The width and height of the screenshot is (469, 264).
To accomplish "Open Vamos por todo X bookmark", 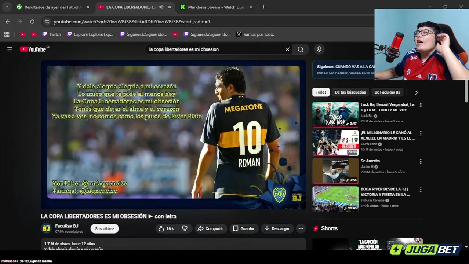I will [x=255, y=34].
